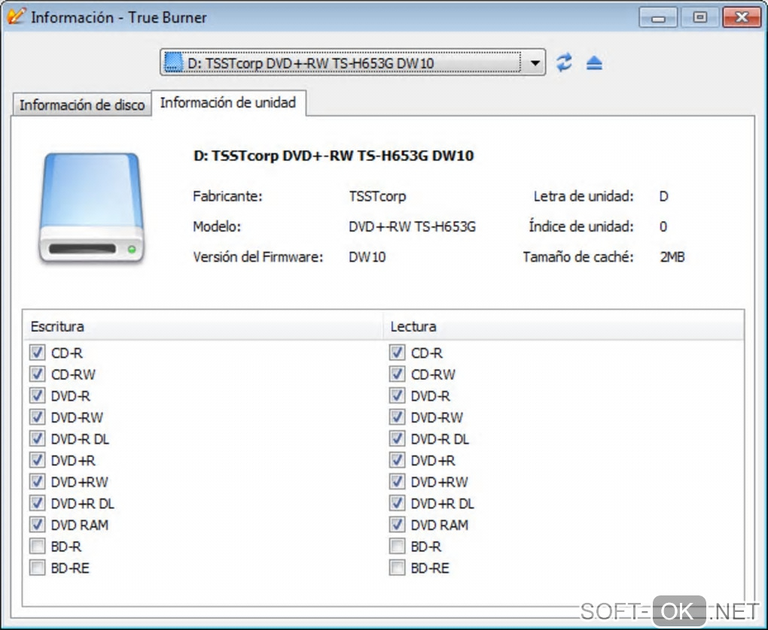Toggle DVD-R checkbox under Escritura
The image size is (768, 630).
click(37, 395)
